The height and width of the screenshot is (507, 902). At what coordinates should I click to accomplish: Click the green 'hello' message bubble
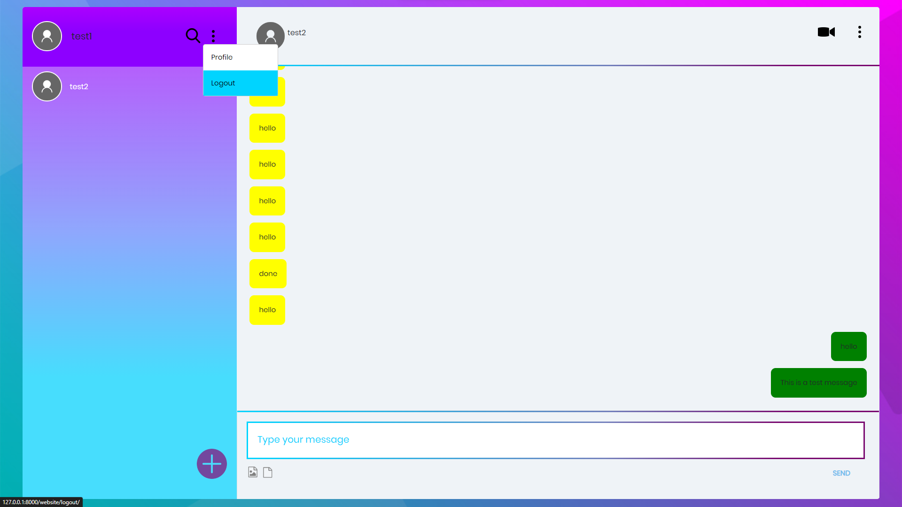click(x=848, y=346)
